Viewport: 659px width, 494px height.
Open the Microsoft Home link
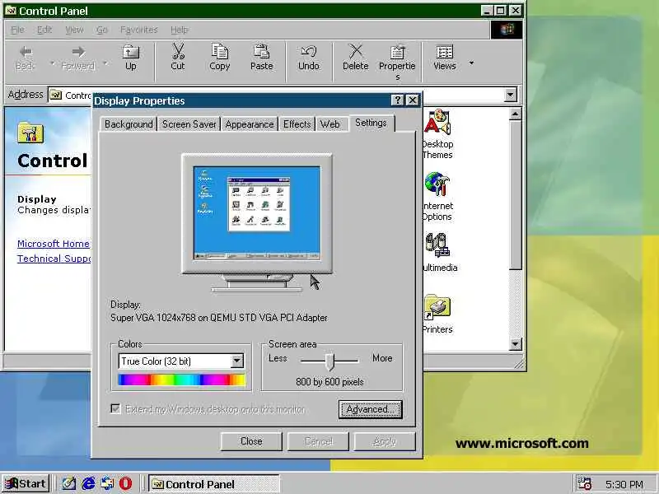54,244
